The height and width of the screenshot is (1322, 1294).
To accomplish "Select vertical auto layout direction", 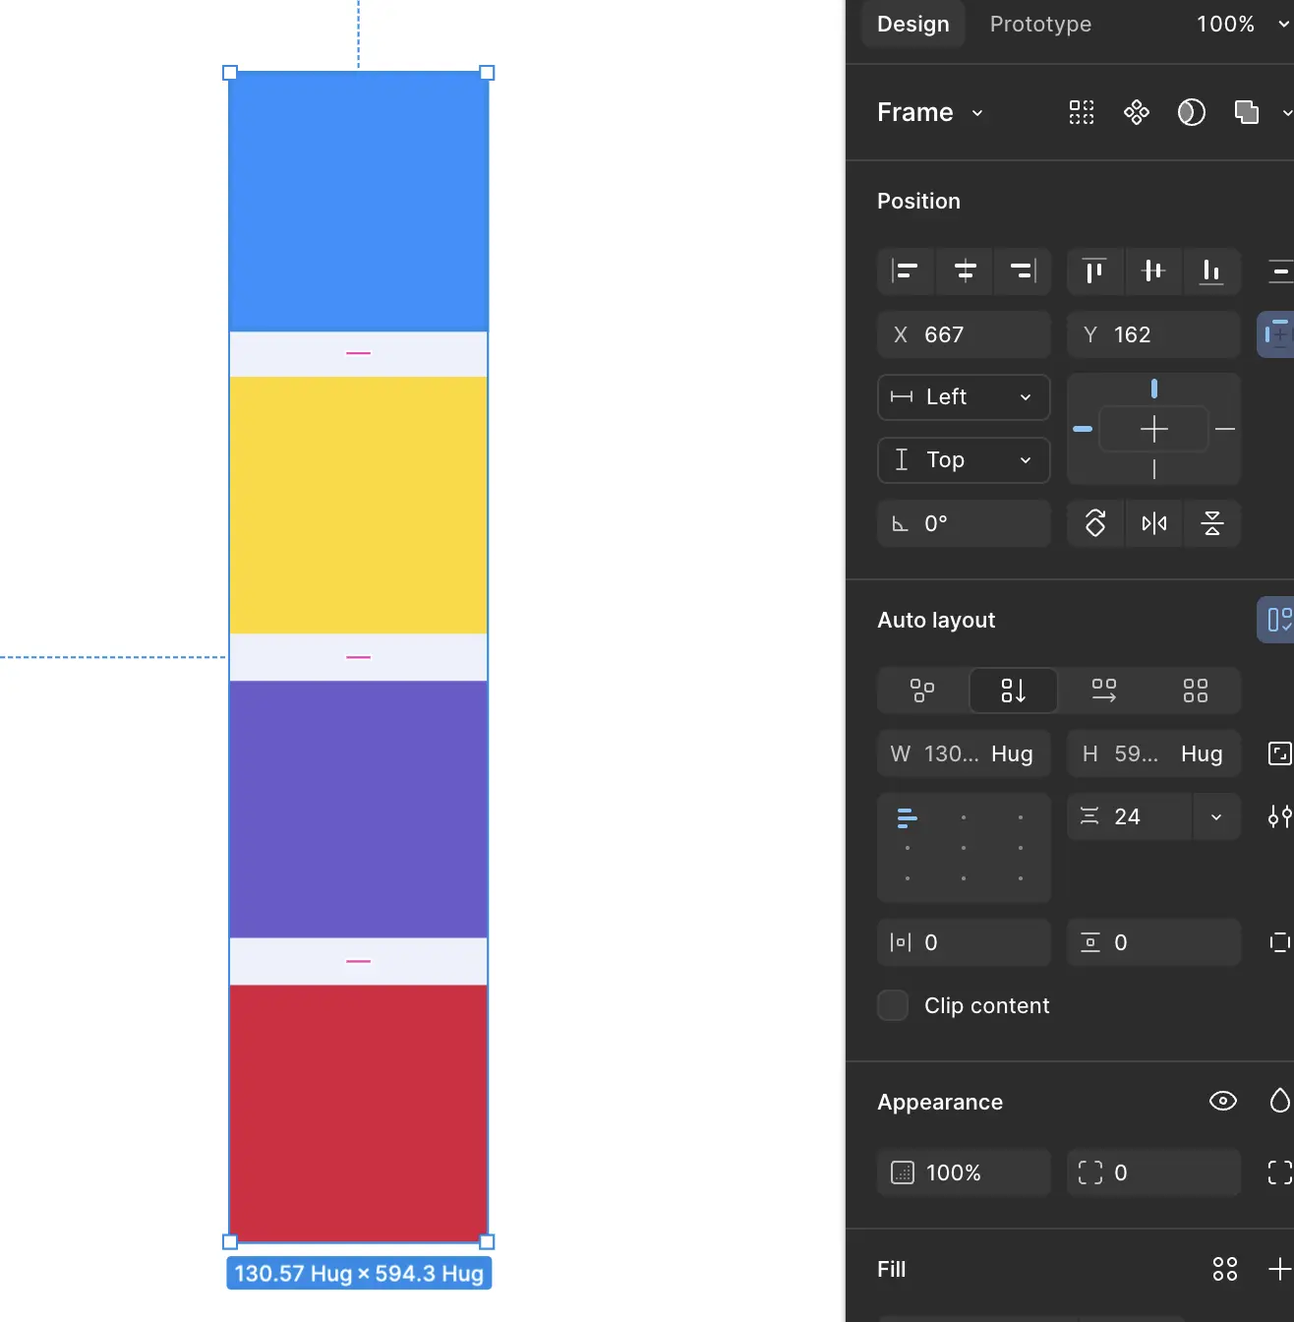I will click(1013, 691).
